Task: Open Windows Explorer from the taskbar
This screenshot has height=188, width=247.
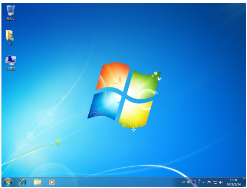Action: click(37, 182)
